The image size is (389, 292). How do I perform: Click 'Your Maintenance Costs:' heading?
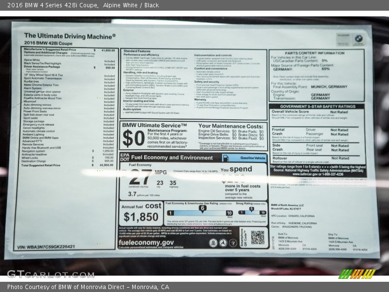230,126
